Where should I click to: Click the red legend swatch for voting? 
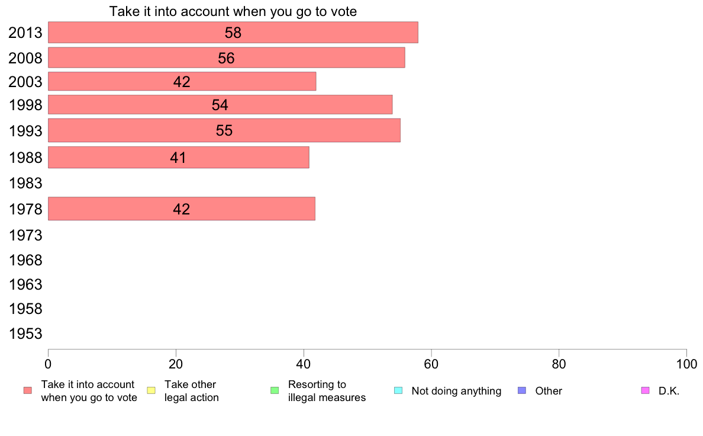click(28, 390)
